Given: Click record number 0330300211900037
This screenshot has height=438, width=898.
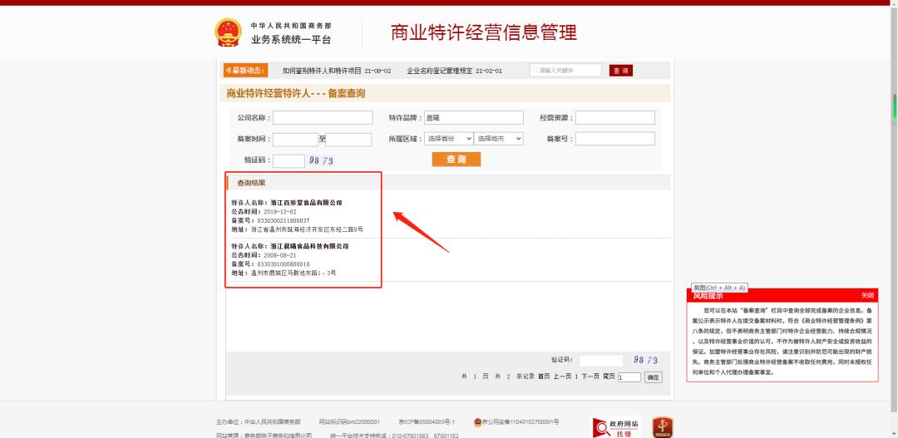Looking at the screenshot, I should (x=283, y=220).
